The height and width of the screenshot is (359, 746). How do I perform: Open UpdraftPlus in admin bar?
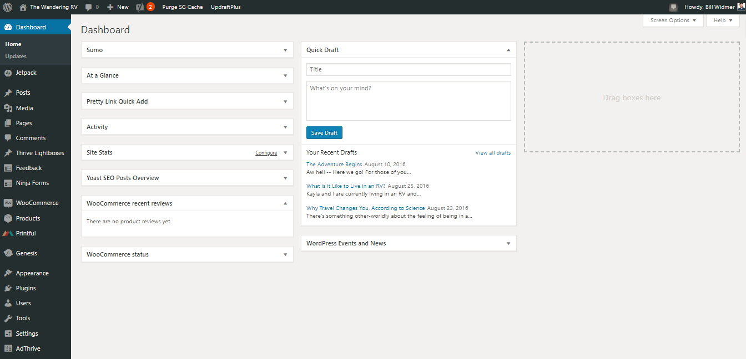click(x=226, y=7)
